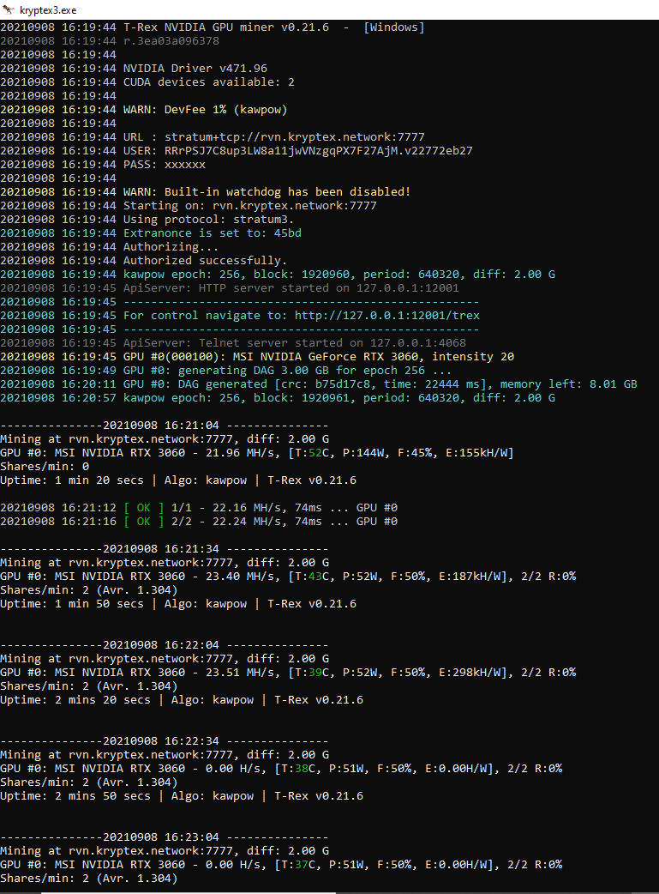Image resolution: width=659 pixels, height=894 pixels.
Task: Click the kawpow epoch line for block 1920961
Action: click(x=278, y=397)
